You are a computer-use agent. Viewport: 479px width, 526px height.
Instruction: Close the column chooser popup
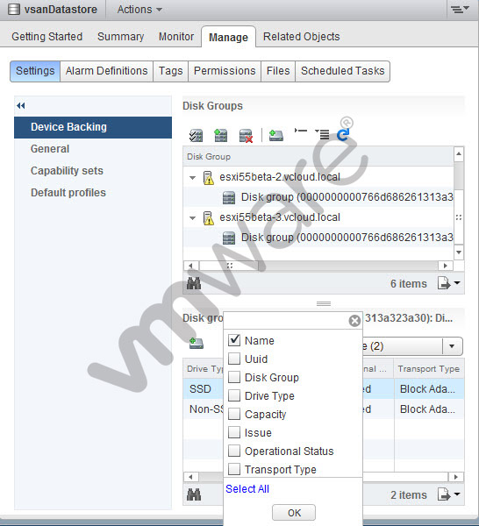[354, 321]
